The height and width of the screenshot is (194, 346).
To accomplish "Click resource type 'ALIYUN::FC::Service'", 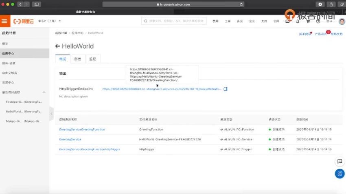I will 238,140.
